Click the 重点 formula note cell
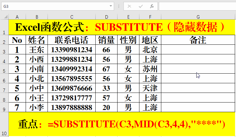The image size is (236, 137). (x=122, y=124)
